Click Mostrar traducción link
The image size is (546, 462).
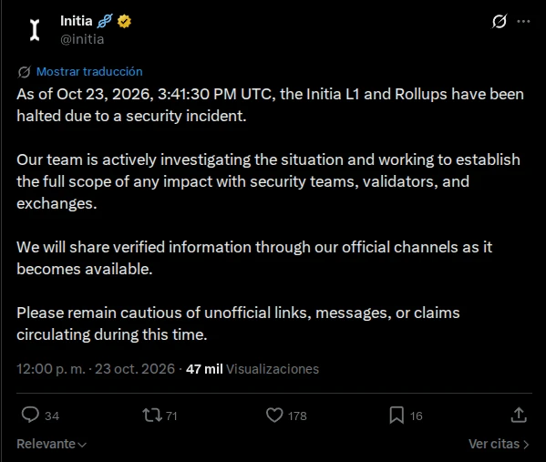point(89,72)
